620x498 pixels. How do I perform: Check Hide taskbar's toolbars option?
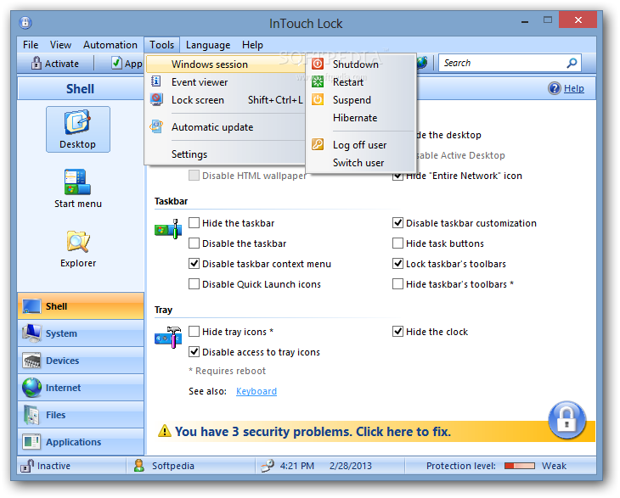(397, 284)
